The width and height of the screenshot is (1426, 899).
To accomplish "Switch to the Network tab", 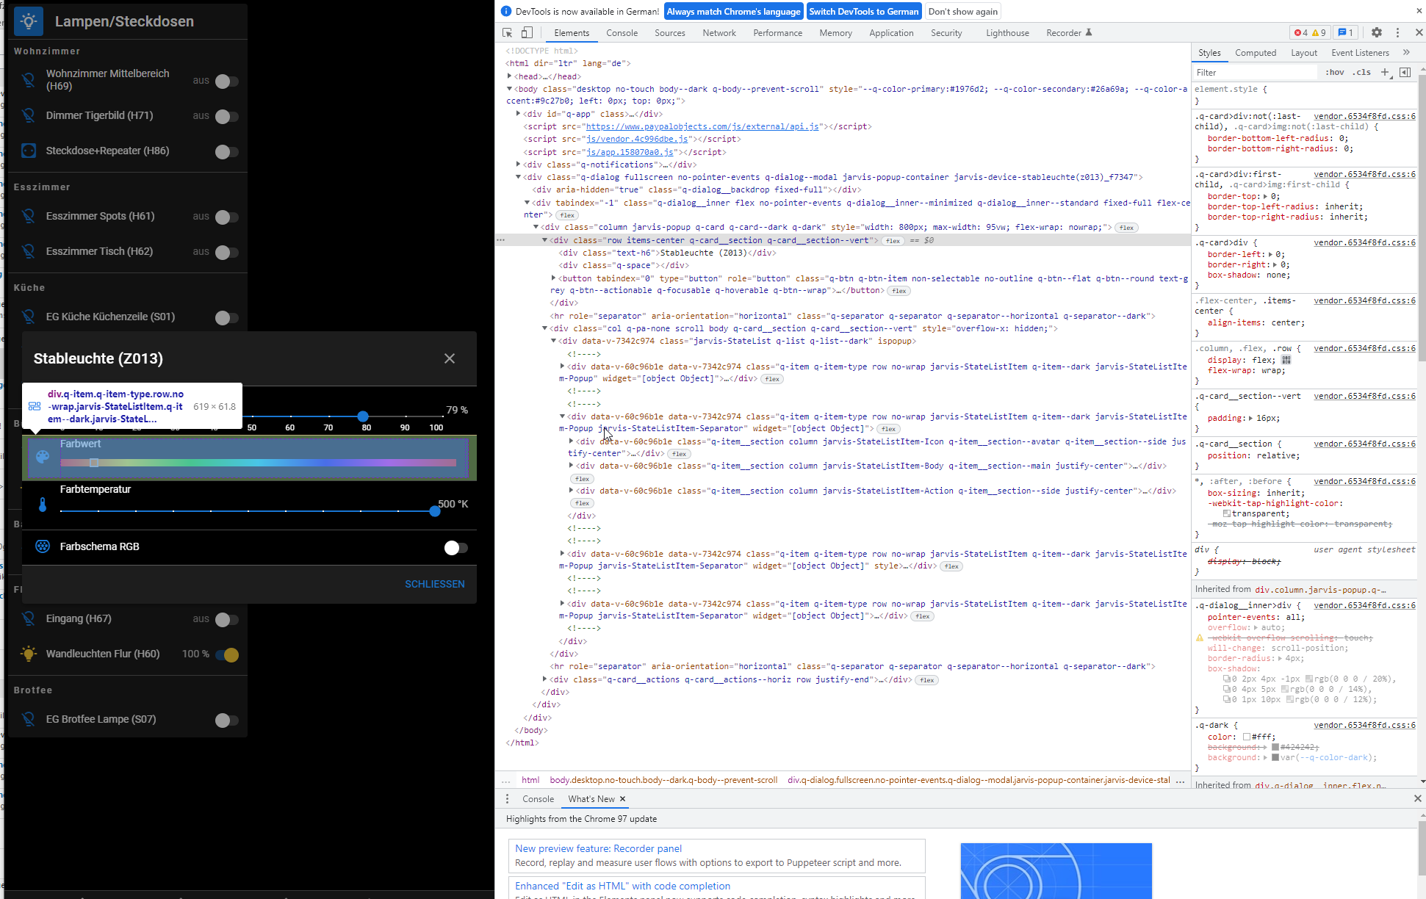I will pos(719,33).
